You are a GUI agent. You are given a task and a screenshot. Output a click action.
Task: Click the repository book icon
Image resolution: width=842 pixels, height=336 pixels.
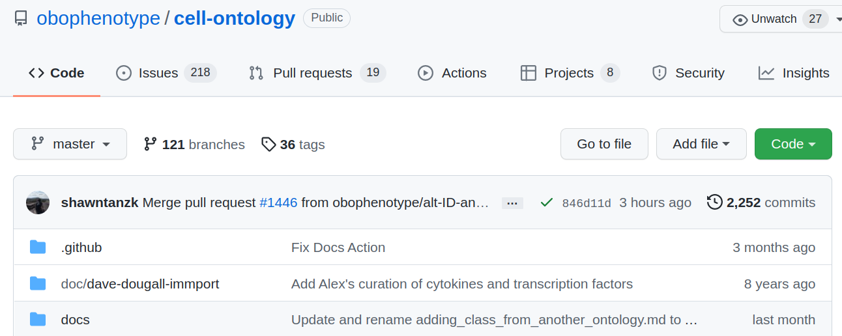[x=22, y=18]
